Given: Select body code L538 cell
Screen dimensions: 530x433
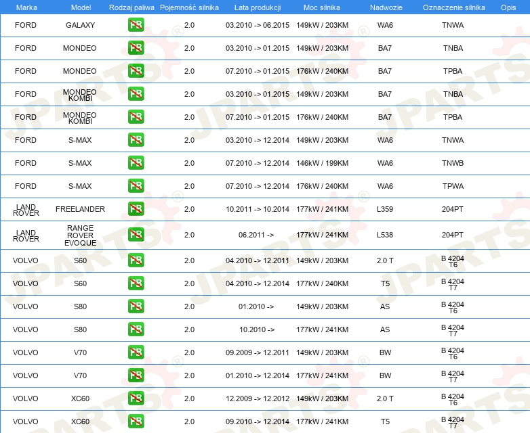Looking at the screenshot, I should coord(385,235).
